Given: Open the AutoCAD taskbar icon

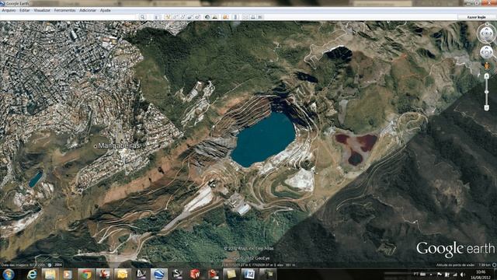Looking at the screenshot, I should coord(141,274).
